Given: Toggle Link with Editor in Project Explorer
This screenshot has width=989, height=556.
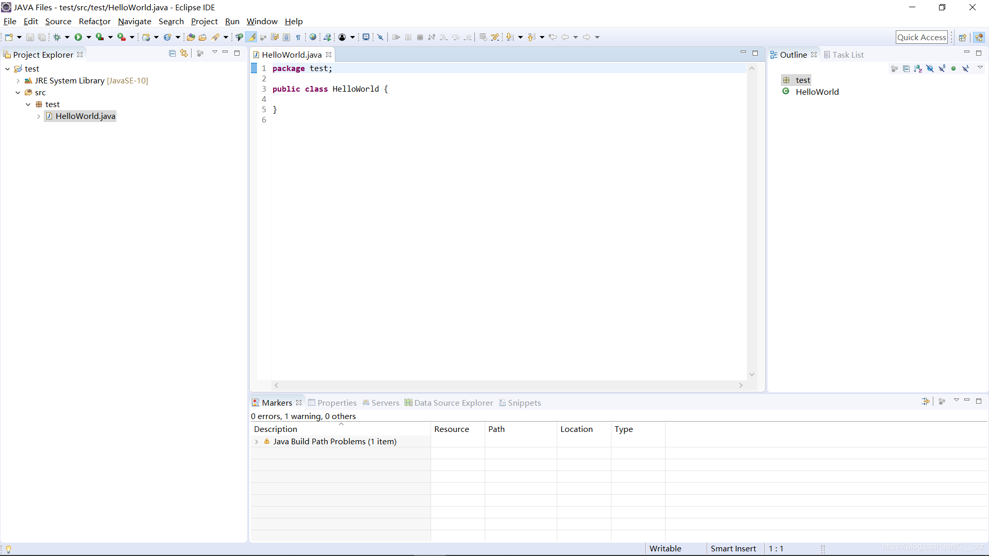Looking at the screenshot, I should pos(184,54).
